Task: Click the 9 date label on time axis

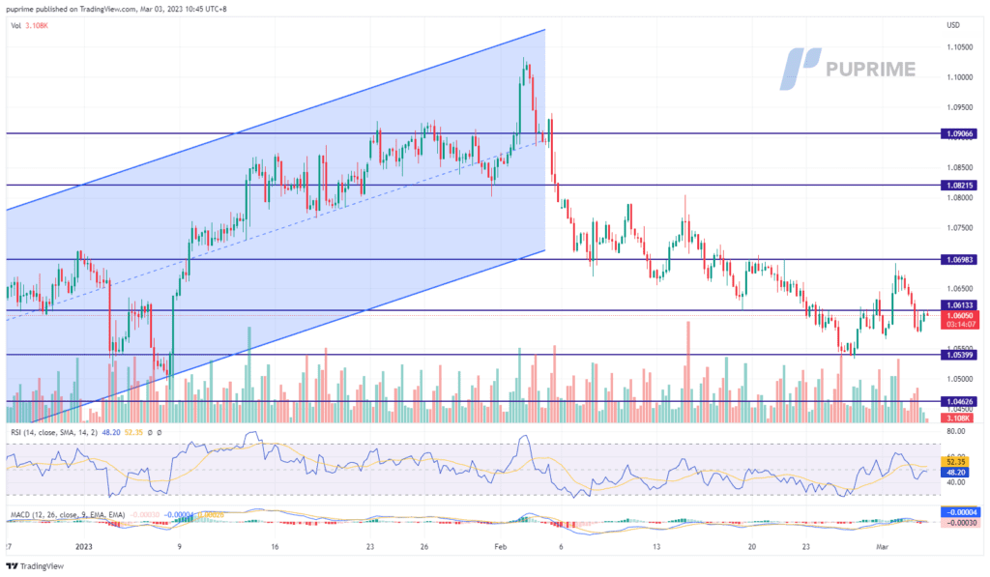Action: tap(179, 547)
